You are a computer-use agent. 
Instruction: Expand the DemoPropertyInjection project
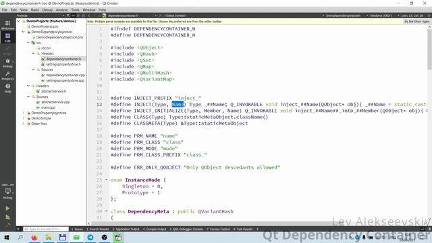(x=24, y=113)
